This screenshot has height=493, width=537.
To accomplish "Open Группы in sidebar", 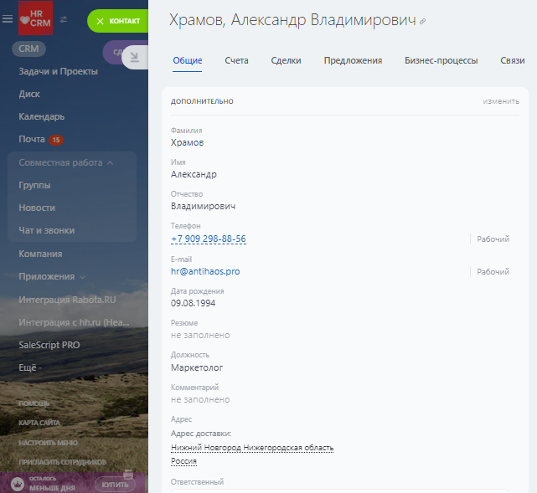I will (x=34, y=185).
